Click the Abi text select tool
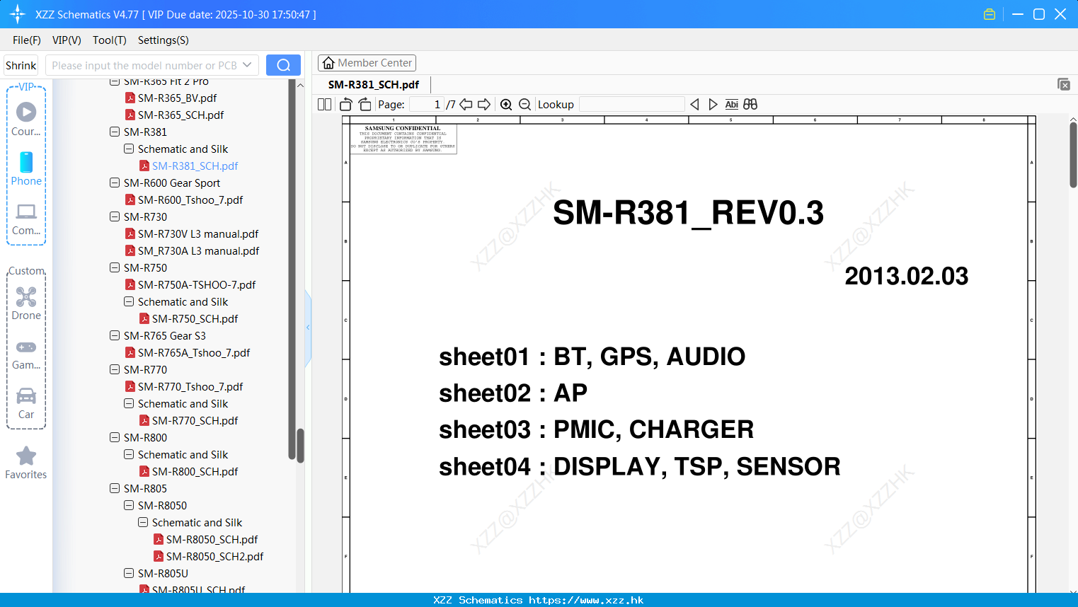The width and height of the screenshot is (1078, 607). (731, 104)
